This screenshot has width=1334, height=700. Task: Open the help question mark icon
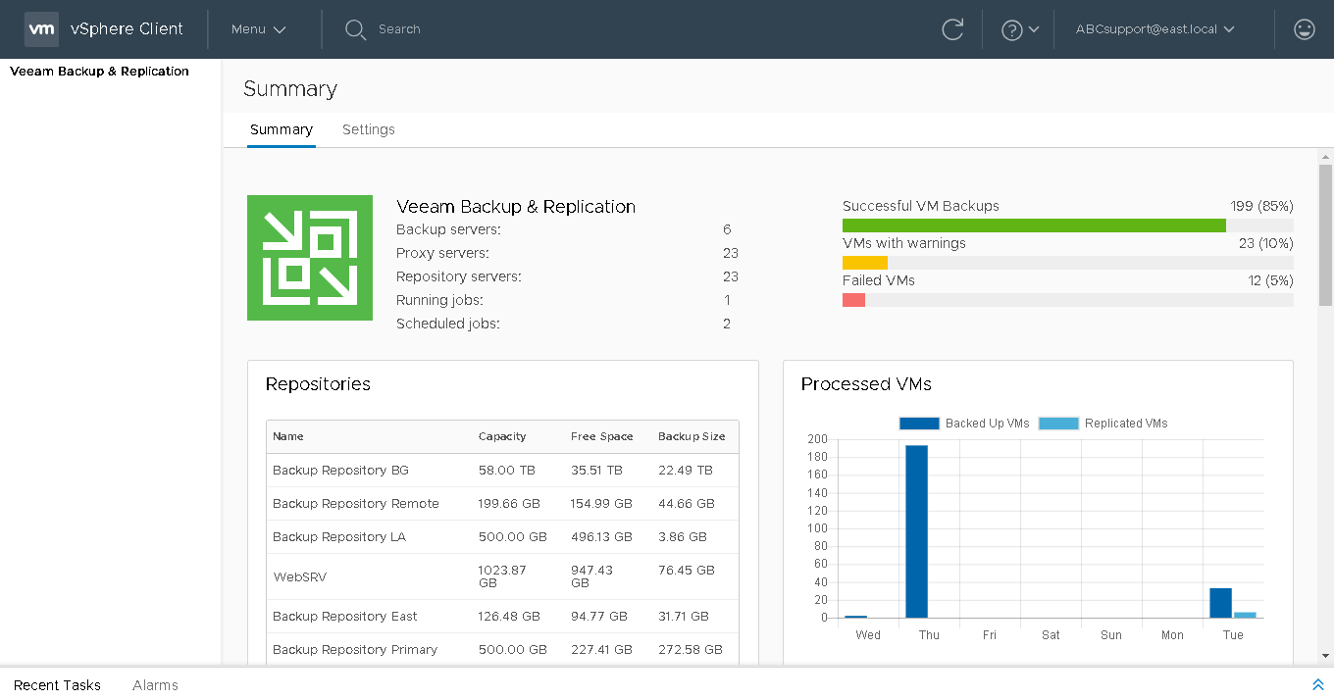pos(1012,30)
